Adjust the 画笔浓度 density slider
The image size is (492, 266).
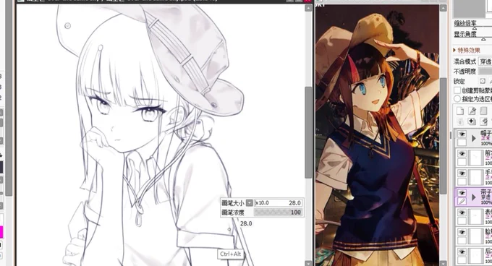point(279,213)
